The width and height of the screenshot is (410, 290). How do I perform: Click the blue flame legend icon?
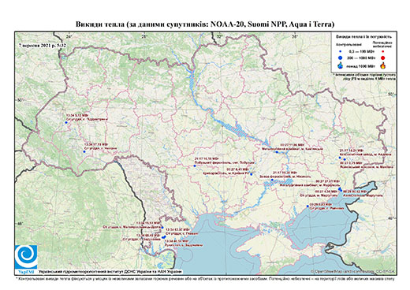click(x=340, y=65)
